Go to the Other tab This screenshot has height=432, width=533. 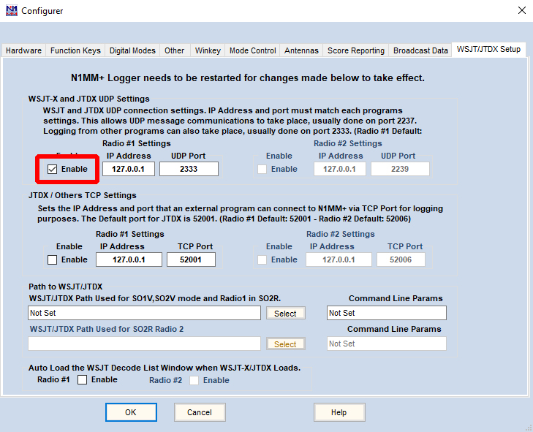(x=175, y=50)
